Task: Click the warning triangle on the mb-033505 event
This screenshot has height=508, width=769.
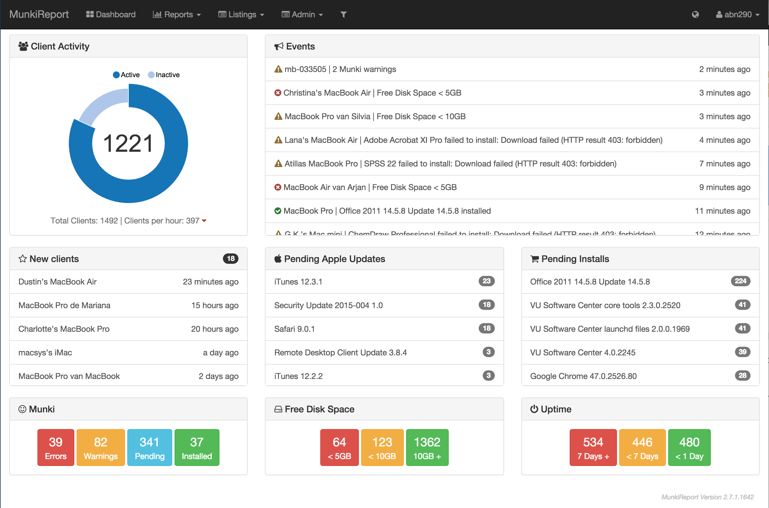Action: (x=278, y=69)
